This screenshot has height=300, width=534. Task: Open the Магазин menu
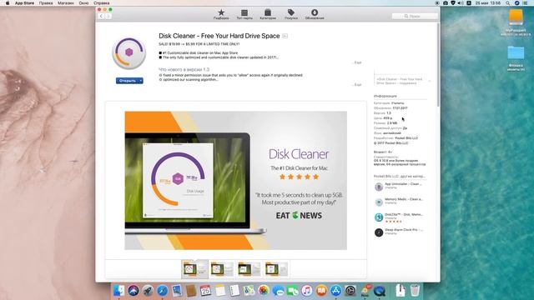[x=66, y=3]
